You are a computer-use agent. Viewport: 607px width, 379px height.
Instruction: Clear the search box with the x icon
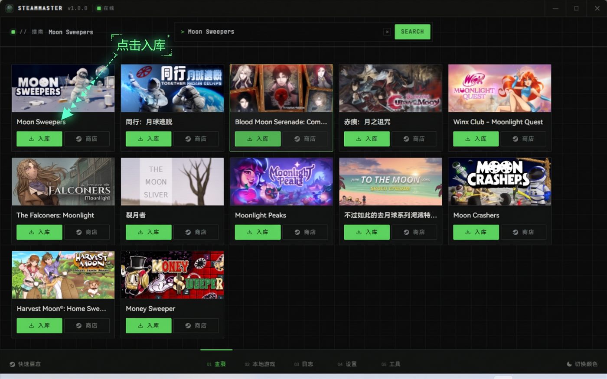coord(387,32)
